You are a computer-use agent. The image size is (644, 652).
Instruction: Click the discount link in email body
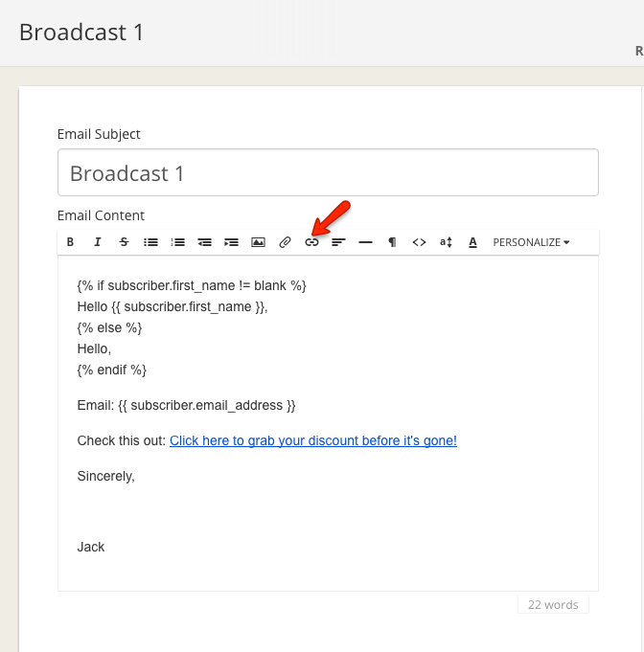tap(313, 440)
